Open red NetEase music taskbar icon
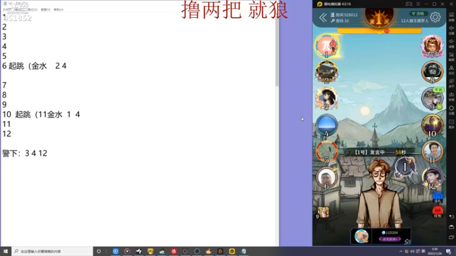The image size is (456, 256). coord(174,251)
